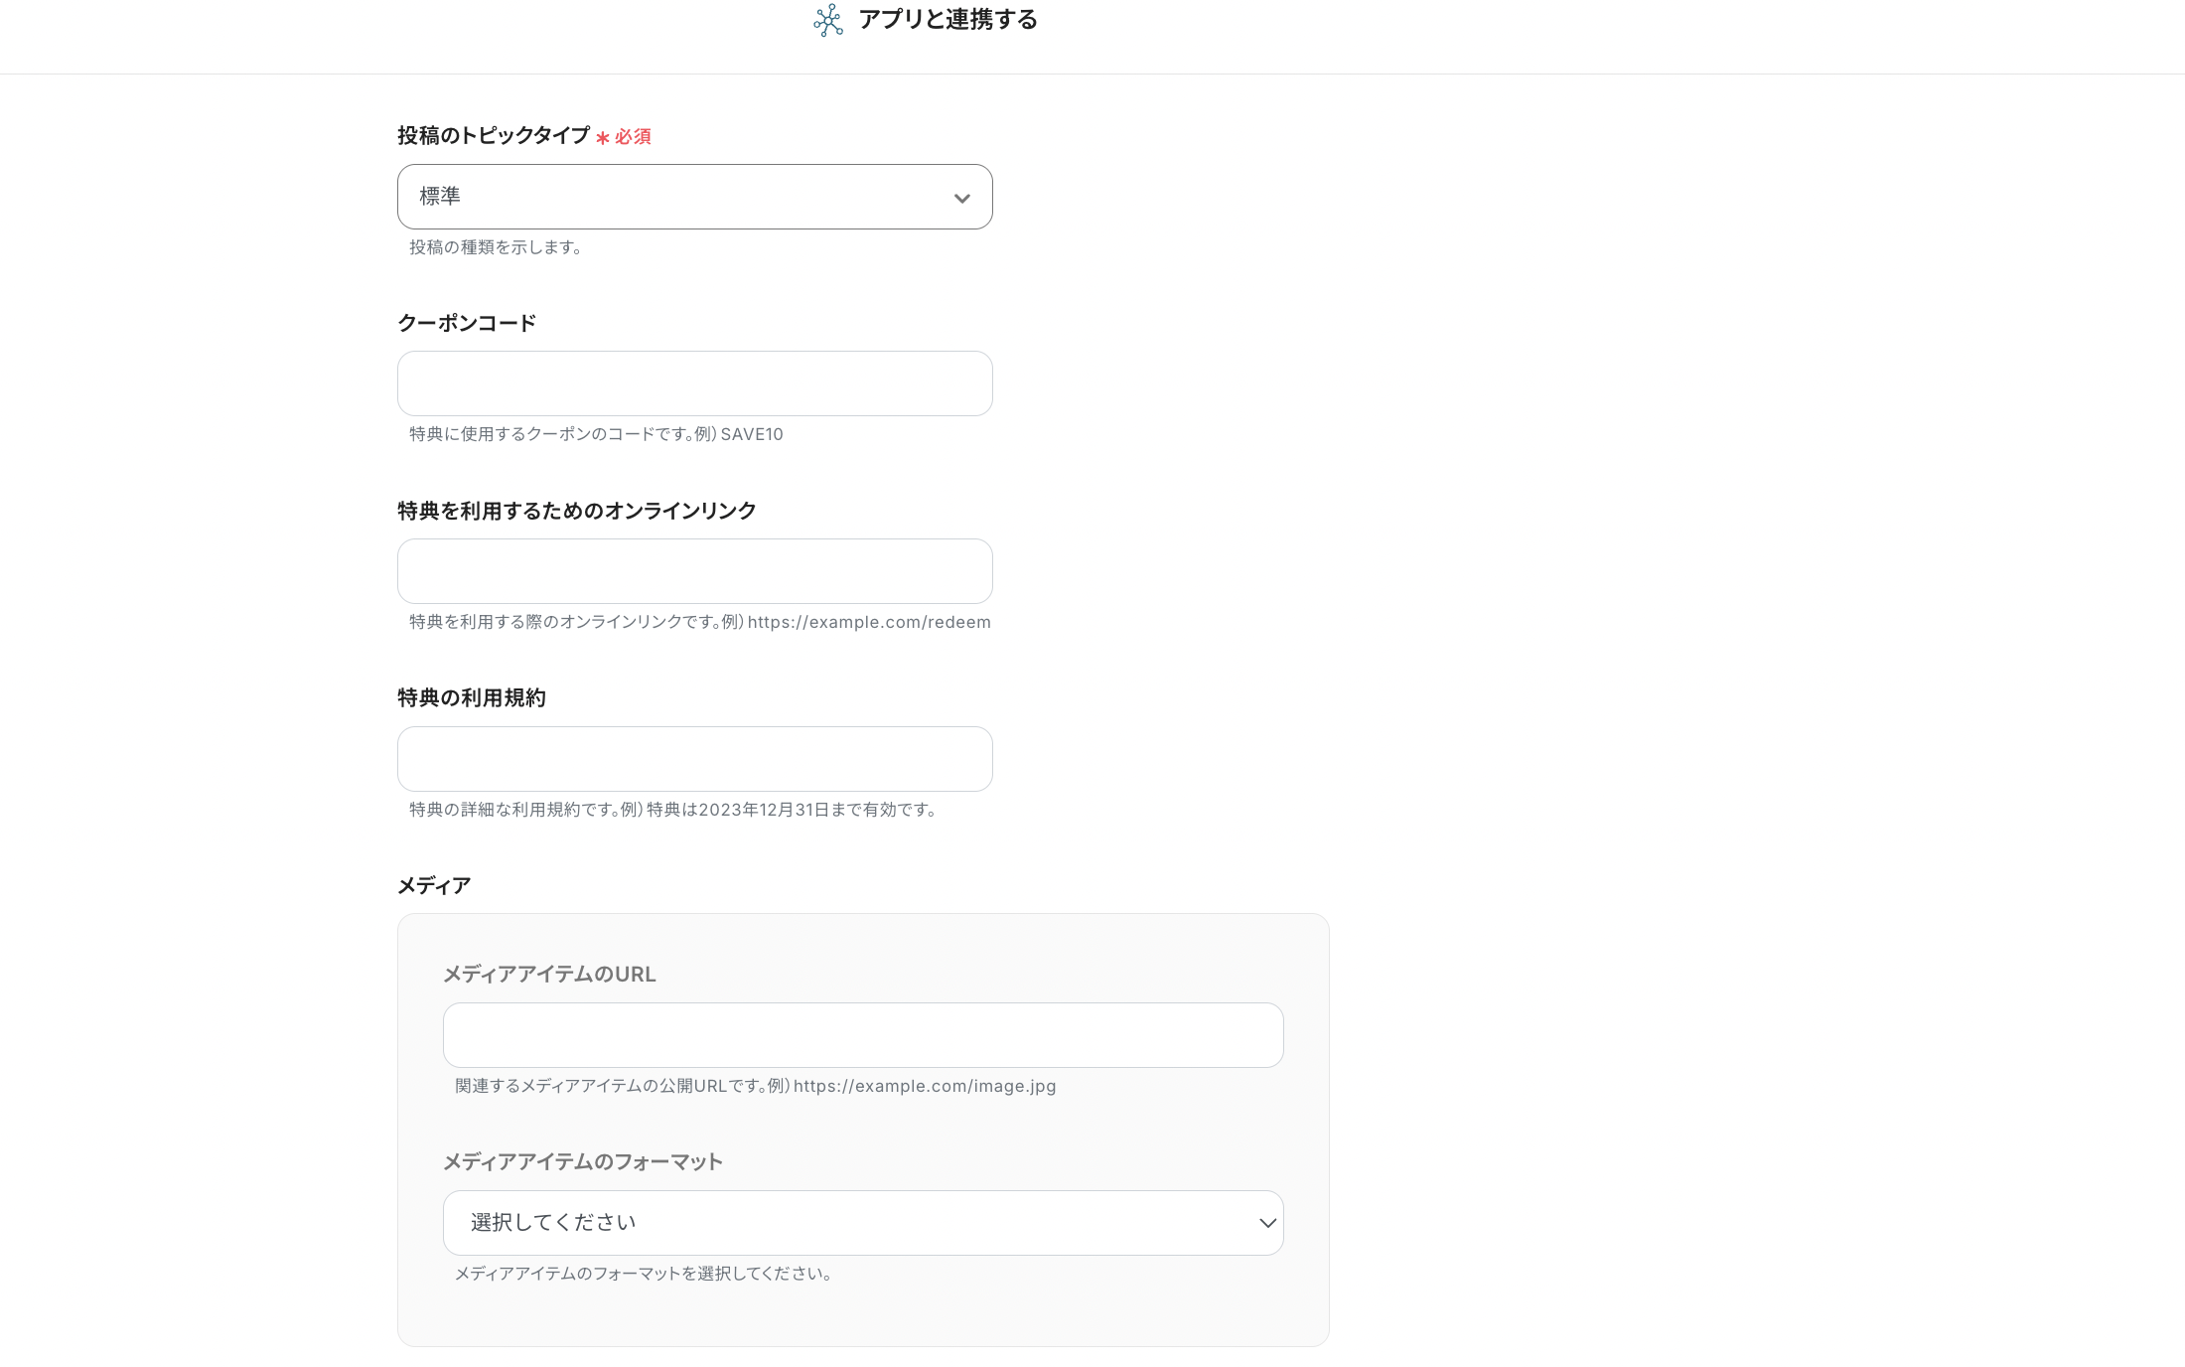The height and width of the screenshot is (1367, 2185).
Task: Click the メディアアイテムのURL label
Action: click(x=549, y=975)
